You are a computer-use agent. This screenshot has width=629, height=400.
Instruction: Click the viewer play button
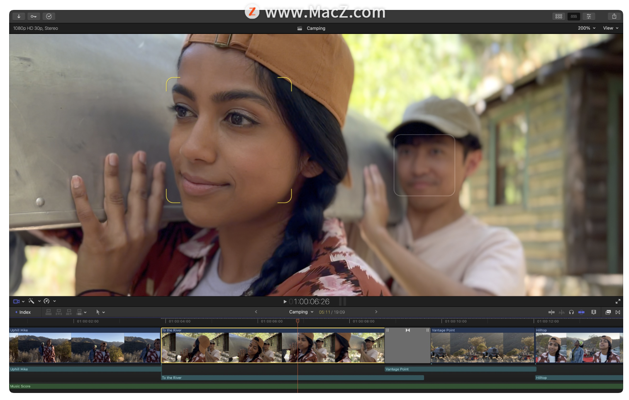click(x=285, y=301)
